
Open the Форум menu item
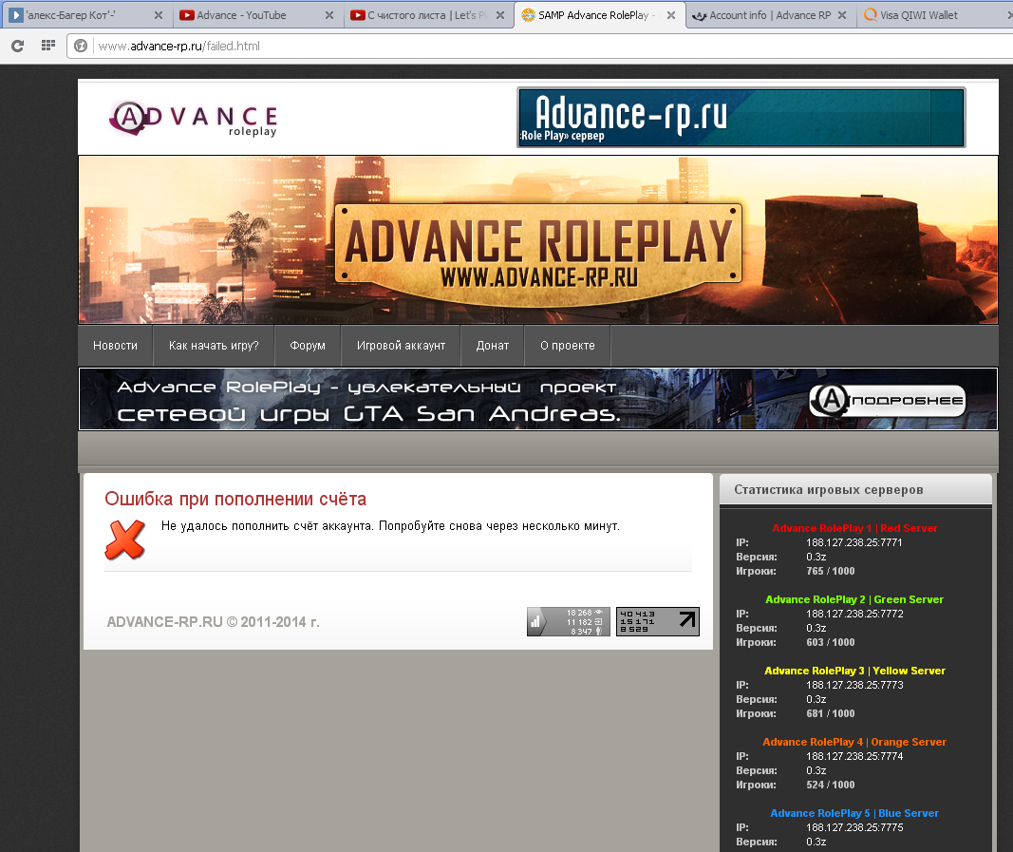[308, 346]
